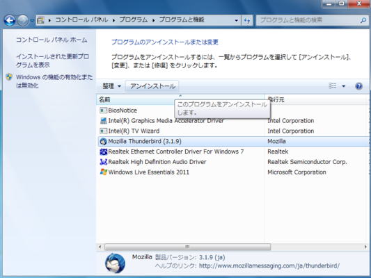Select プログラムと機能 in the address breadcrumb
The image size is (371, 278).
point(182,20)
